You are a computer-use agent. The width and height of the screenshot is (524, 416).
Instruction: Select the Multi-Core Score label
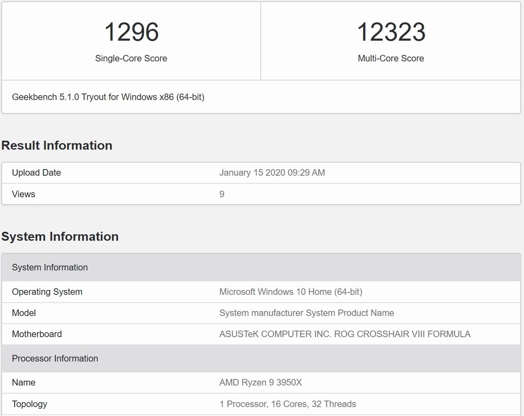click(x=391, y=58)
